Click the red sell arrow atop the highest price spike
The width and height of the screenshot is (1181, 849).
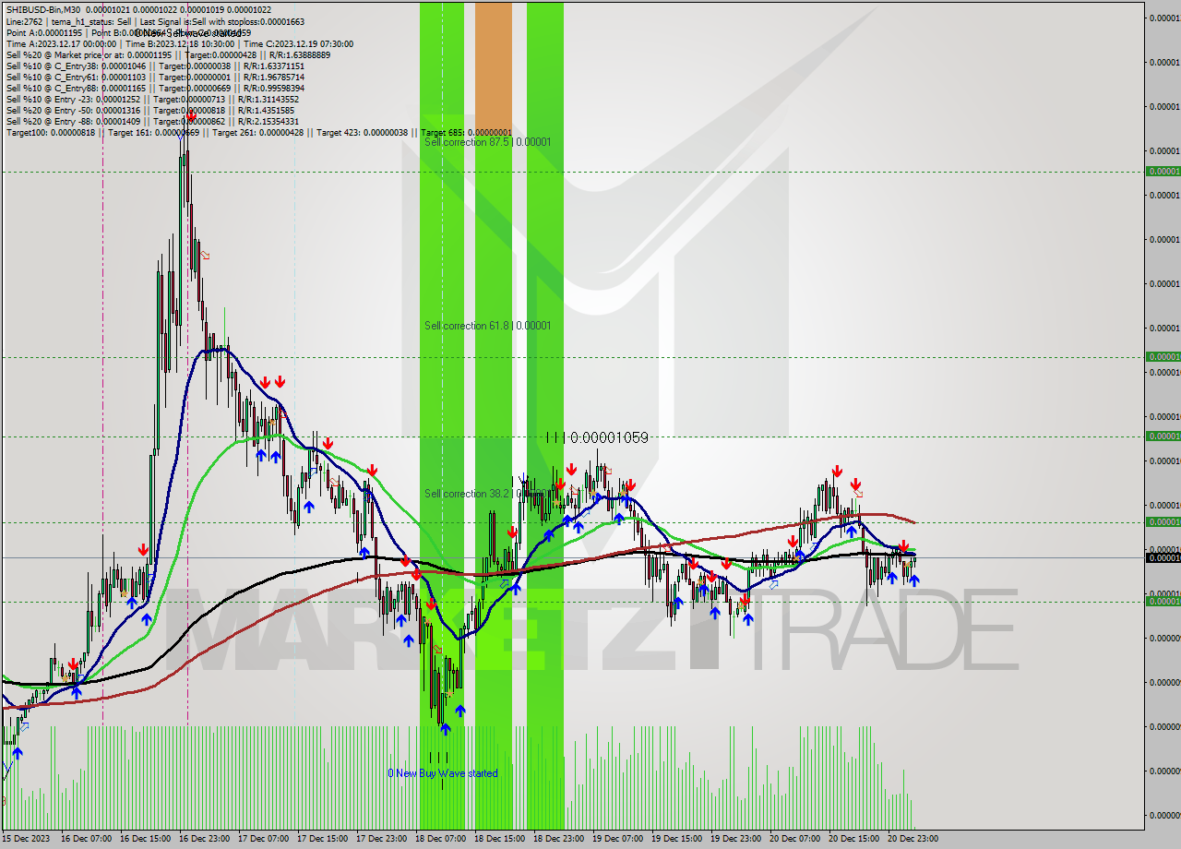(x=190, y=115)
